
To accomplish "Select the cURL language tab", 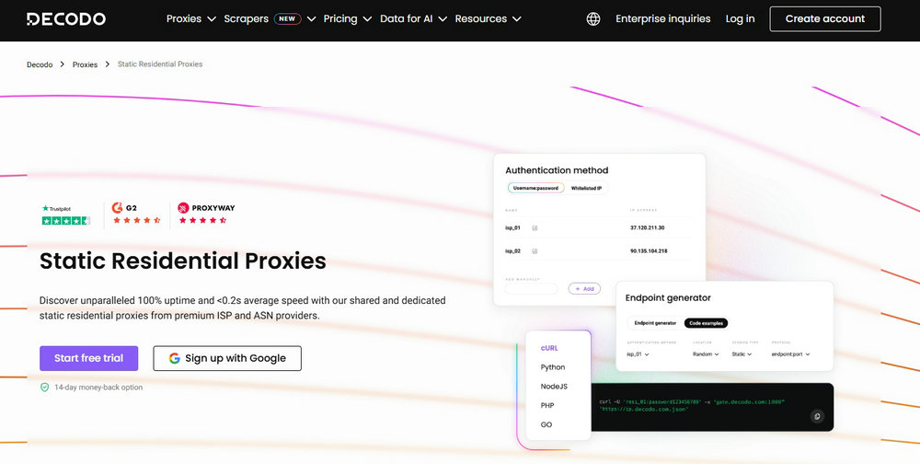I will 549,348.
